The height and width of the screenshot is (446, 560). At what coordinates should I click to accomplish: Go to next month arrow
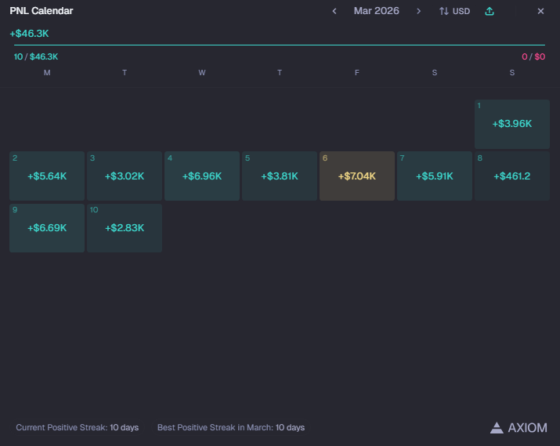418,11
